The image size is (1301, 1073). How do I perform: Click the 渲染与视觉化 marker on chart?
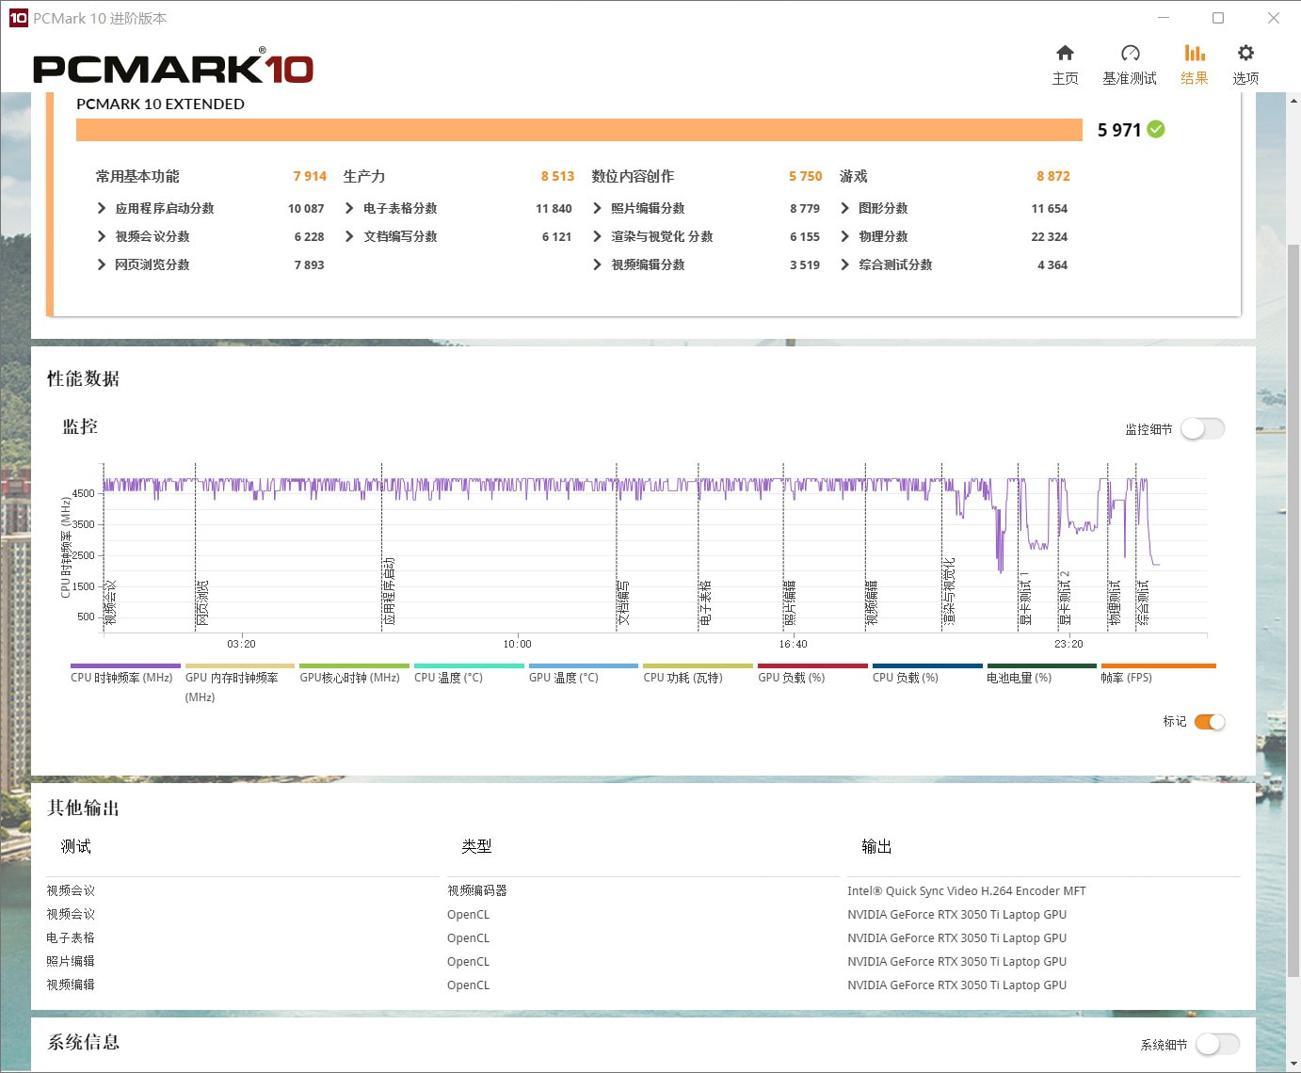pyautogui.click(x=949, y=592)
